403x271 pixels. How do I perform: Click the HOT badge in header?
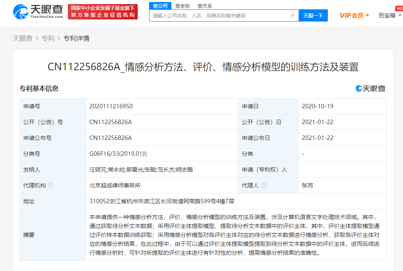click(399, 8)
